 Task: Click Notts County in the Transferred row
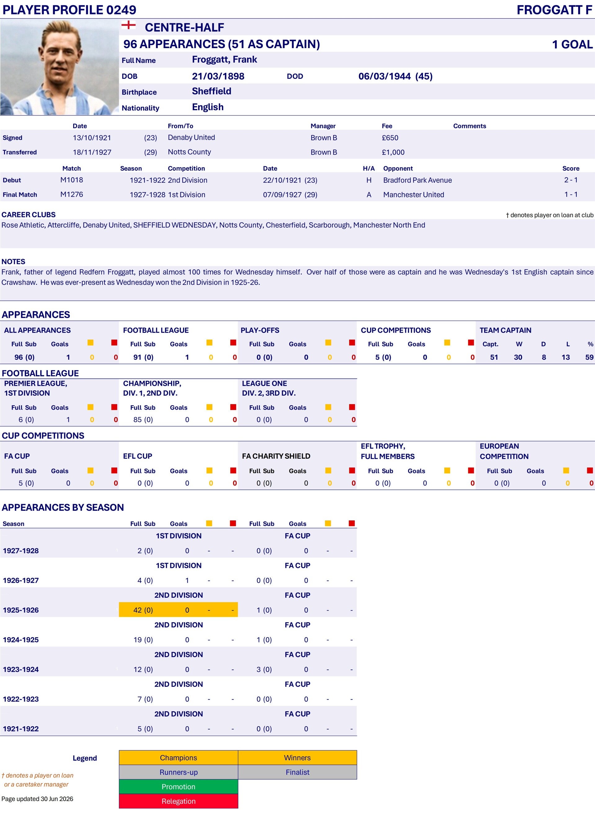tap(189, 152)
